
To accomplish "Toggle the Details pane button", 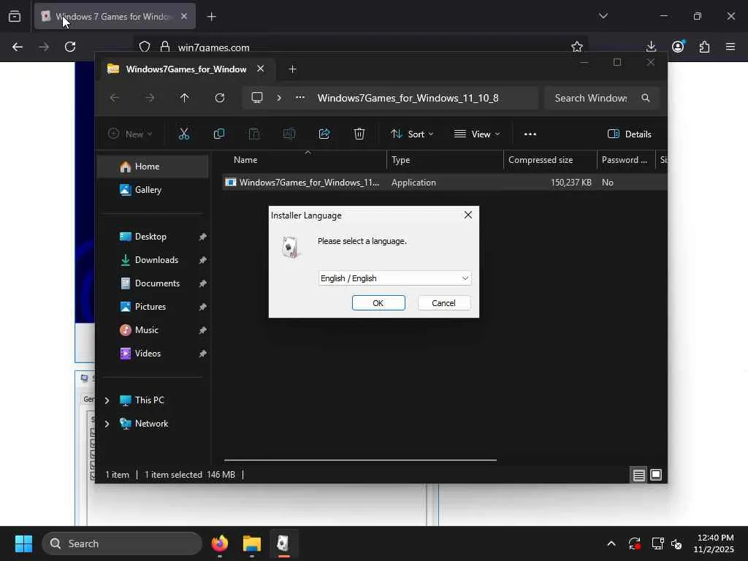I will tap(629, 134).
